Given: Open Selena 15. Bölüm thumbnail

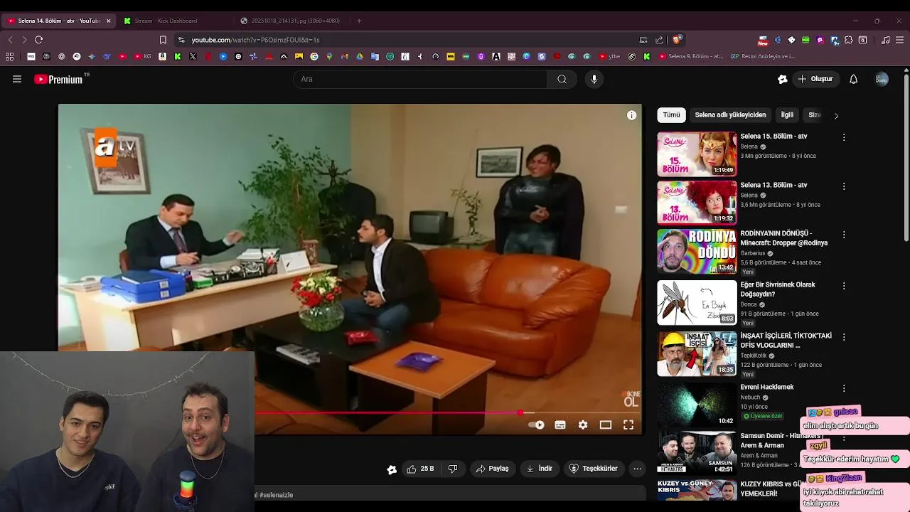Looking at the screenshot, I should pyautogui.click(x=697, y=154).
